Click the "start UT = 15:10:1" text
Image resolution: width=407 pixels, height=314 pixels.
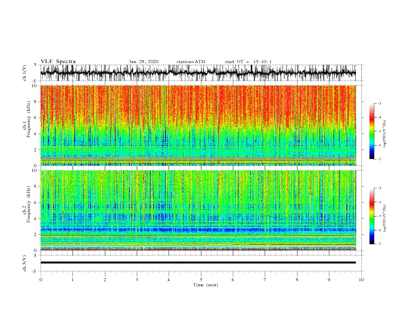(248, 62)
